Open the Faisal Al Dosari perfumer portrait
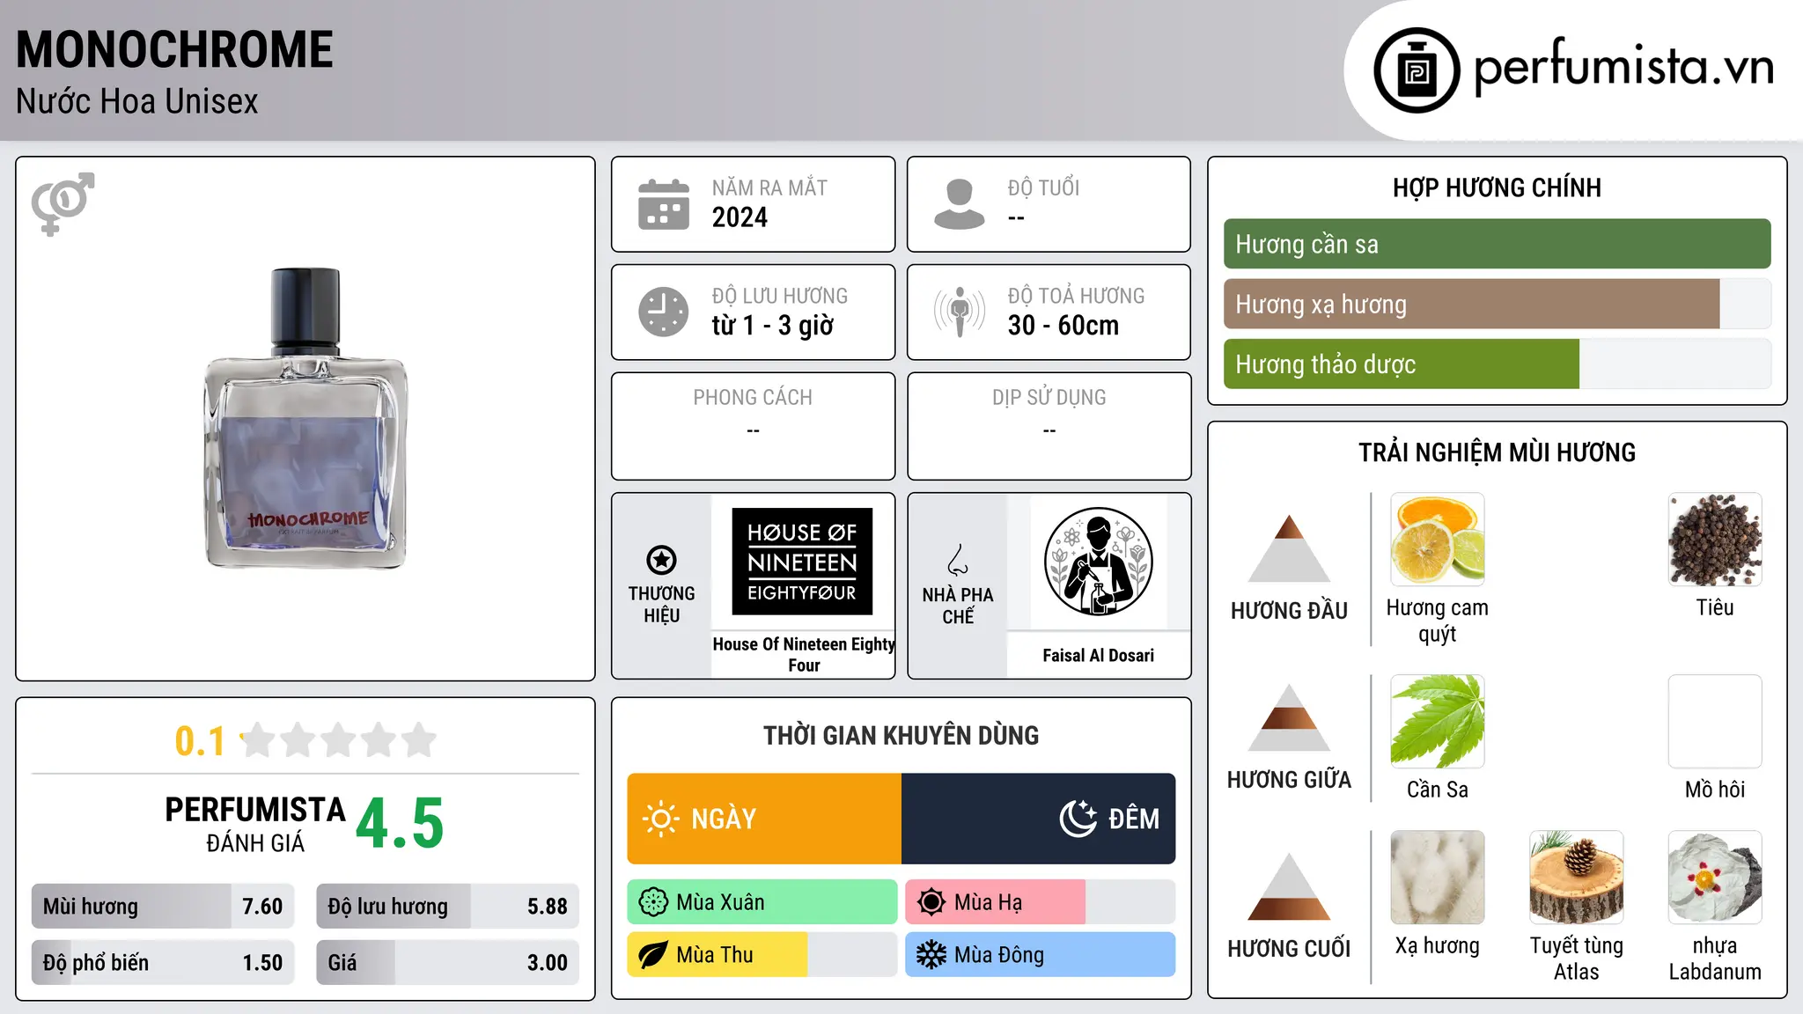Viewport: 1803px width, 1014px height. (1098, 562)
